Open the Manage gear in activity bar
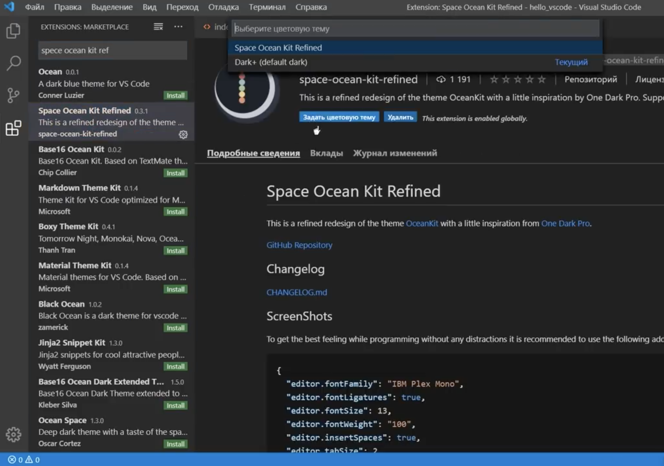The width and height of the screenshot is (664, 466). [x=13, y=434]
